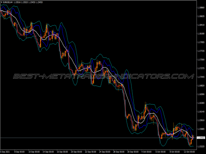Viewport: 206px width, 154px height.
Task: Click the 6 Sep 2021 date label
Action: 5,152
